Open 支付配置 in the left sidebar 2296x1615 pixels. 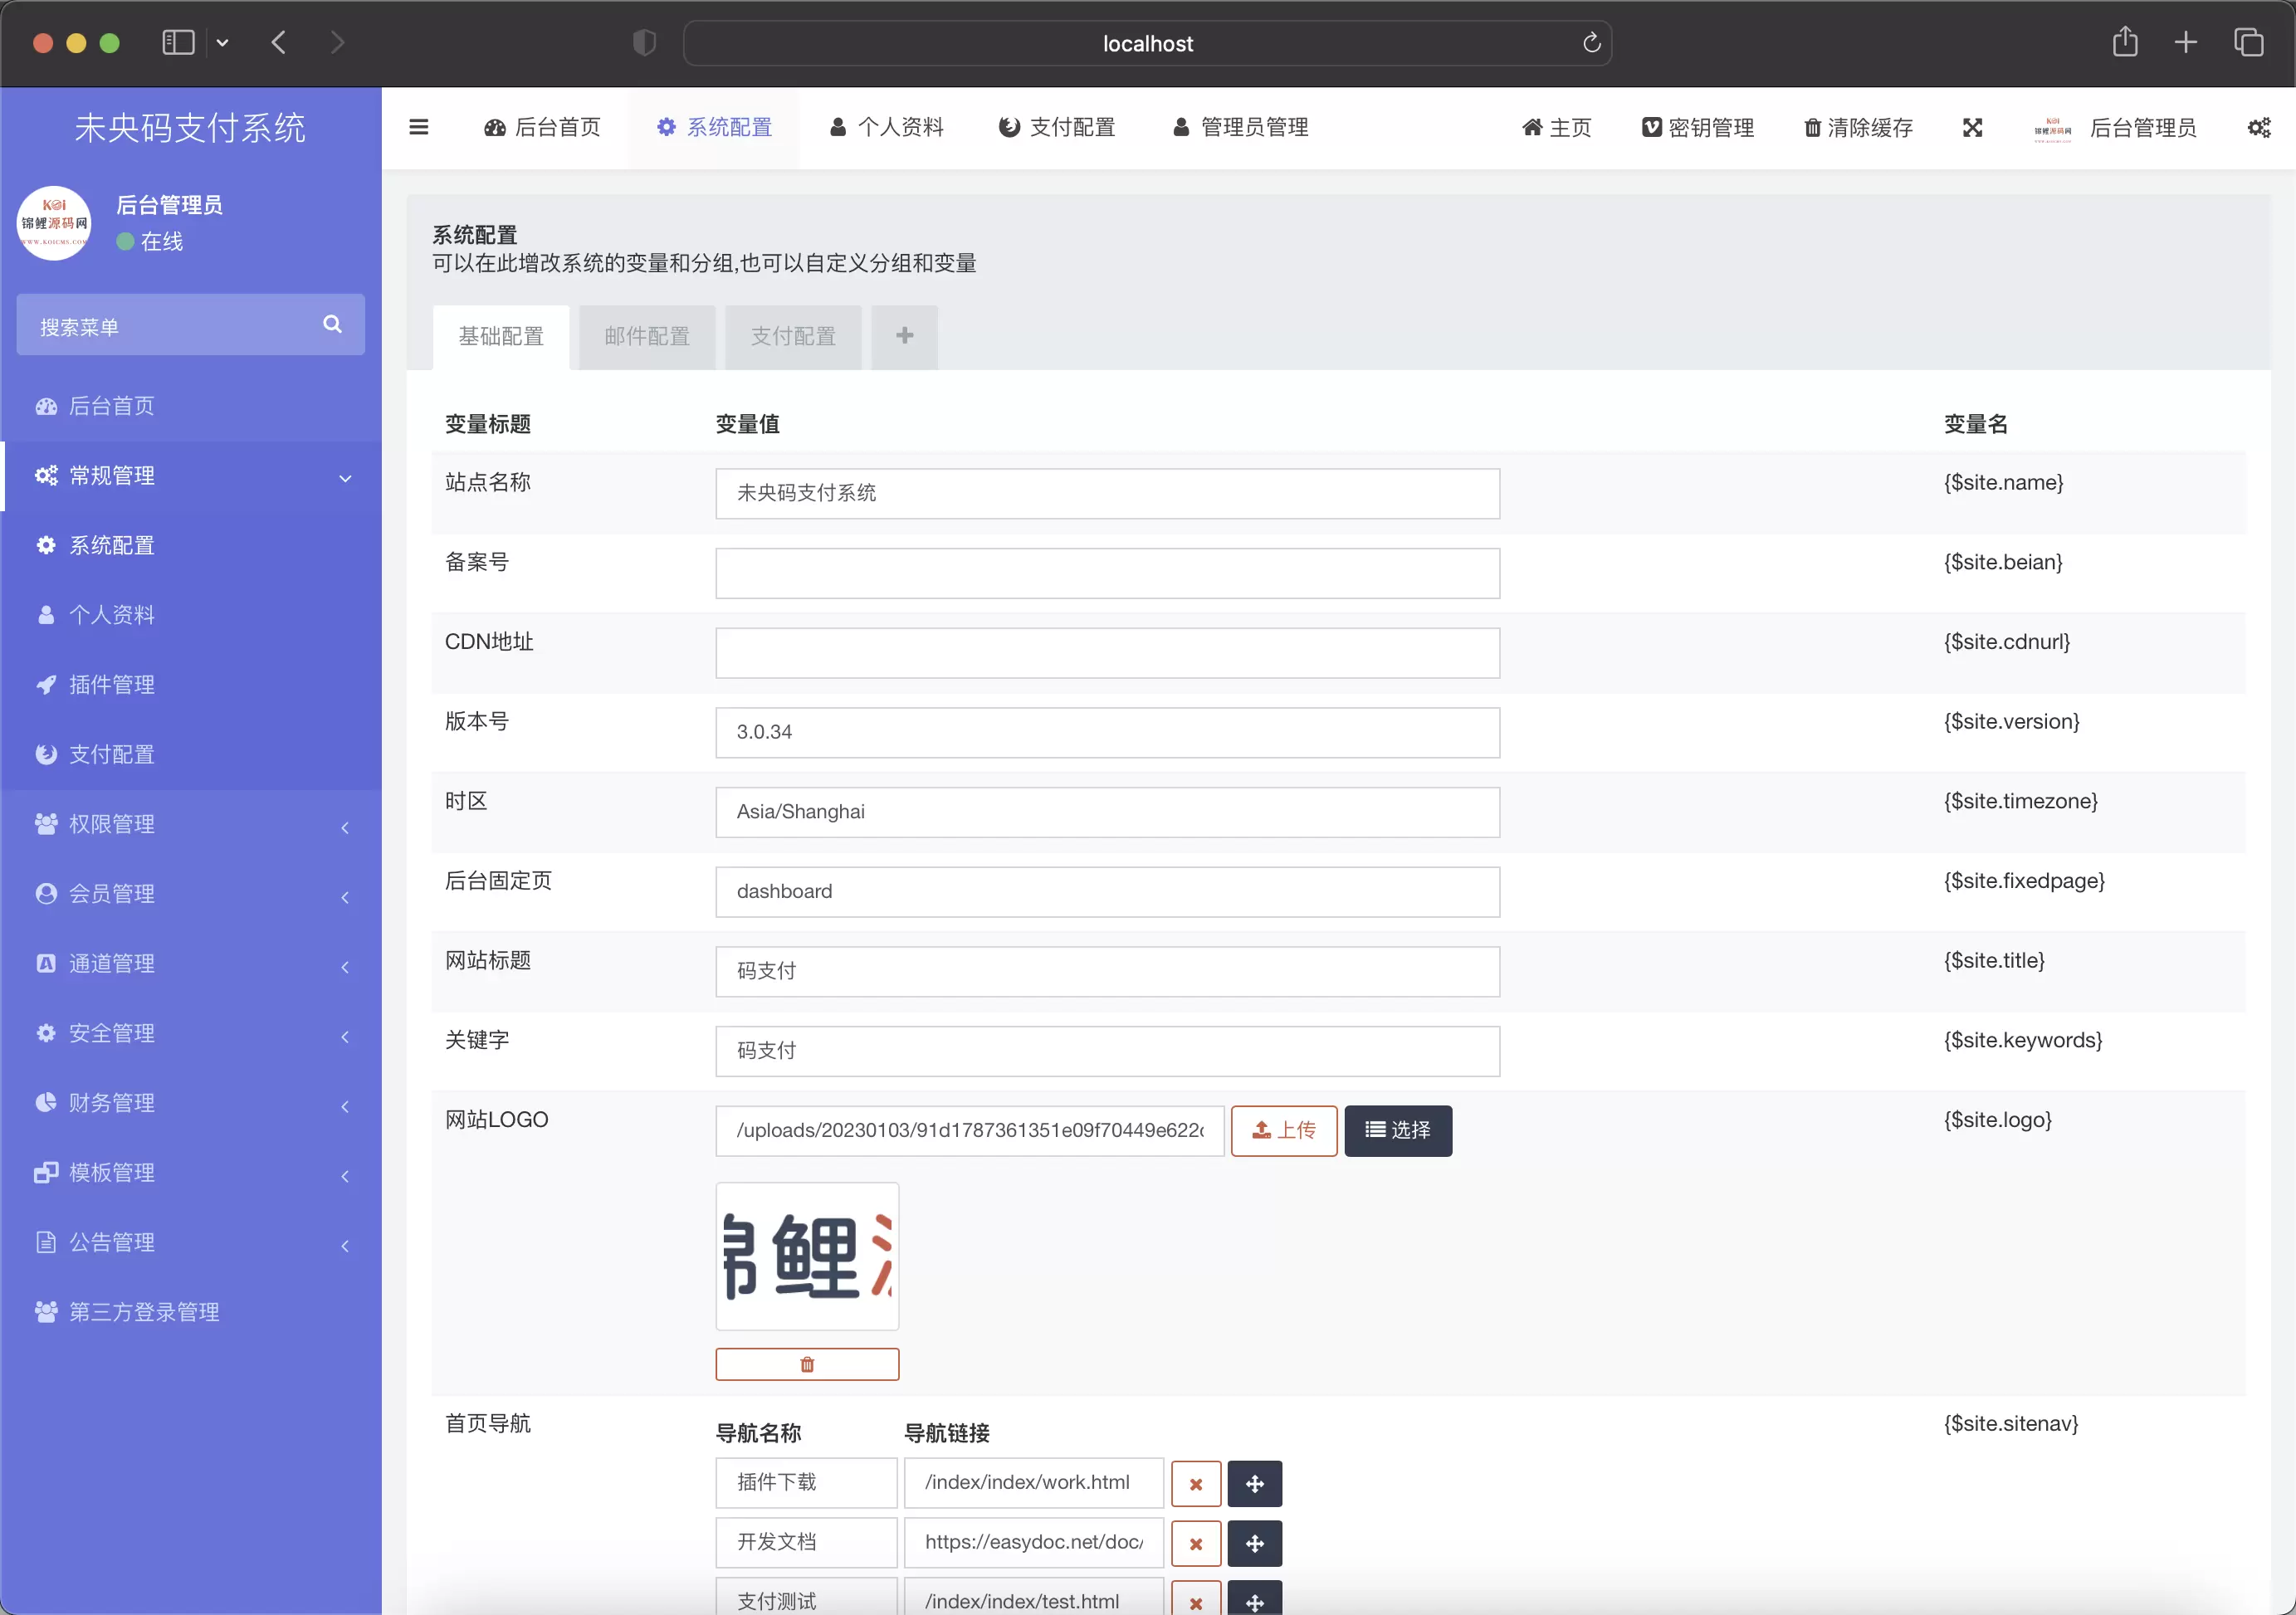tap(191, 755)
